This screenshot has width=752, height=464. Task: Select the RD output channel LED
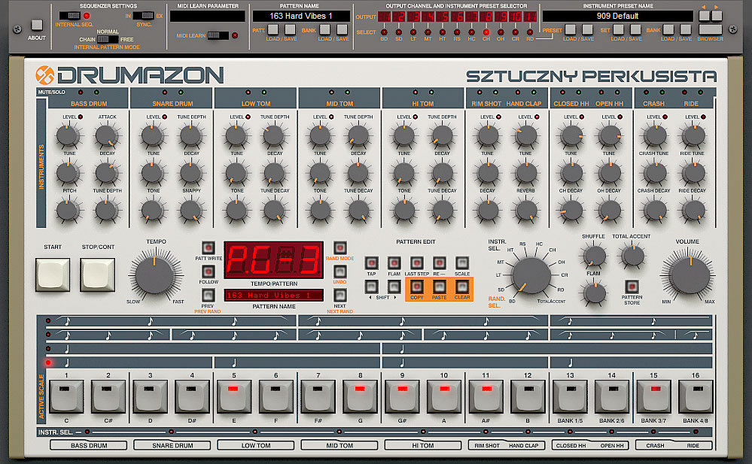click(x=529, y=32)
